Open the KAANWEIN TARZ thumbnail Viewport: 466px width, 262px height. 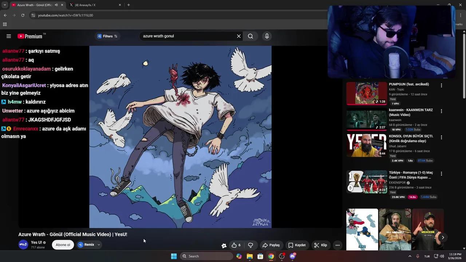[367, 119]
